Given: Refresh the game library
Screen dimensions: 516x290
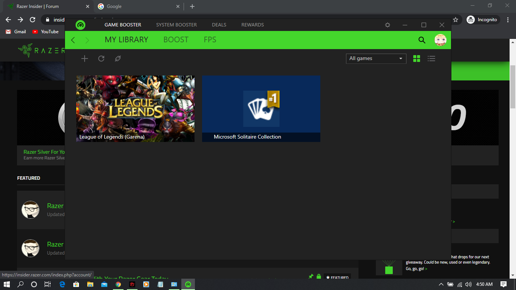Looking at the screenshot, I should (x=101, y=59).
